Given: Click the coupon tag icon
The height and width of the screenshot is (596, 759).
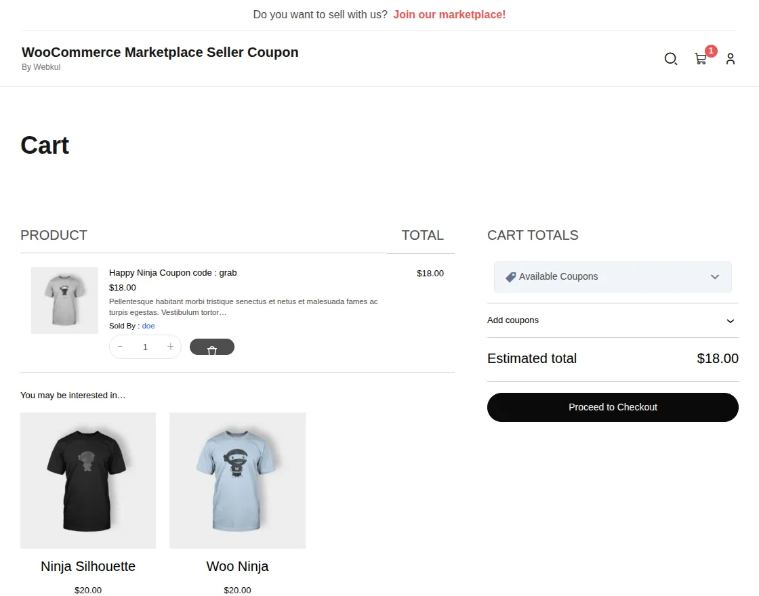Looking at the screenshot, I should [x=511, y=277].
